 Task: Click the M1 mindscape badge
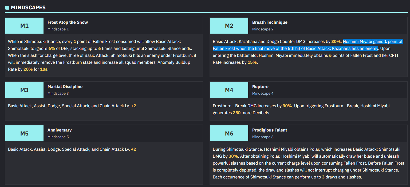pyautogui.click(x=24, y=26)
